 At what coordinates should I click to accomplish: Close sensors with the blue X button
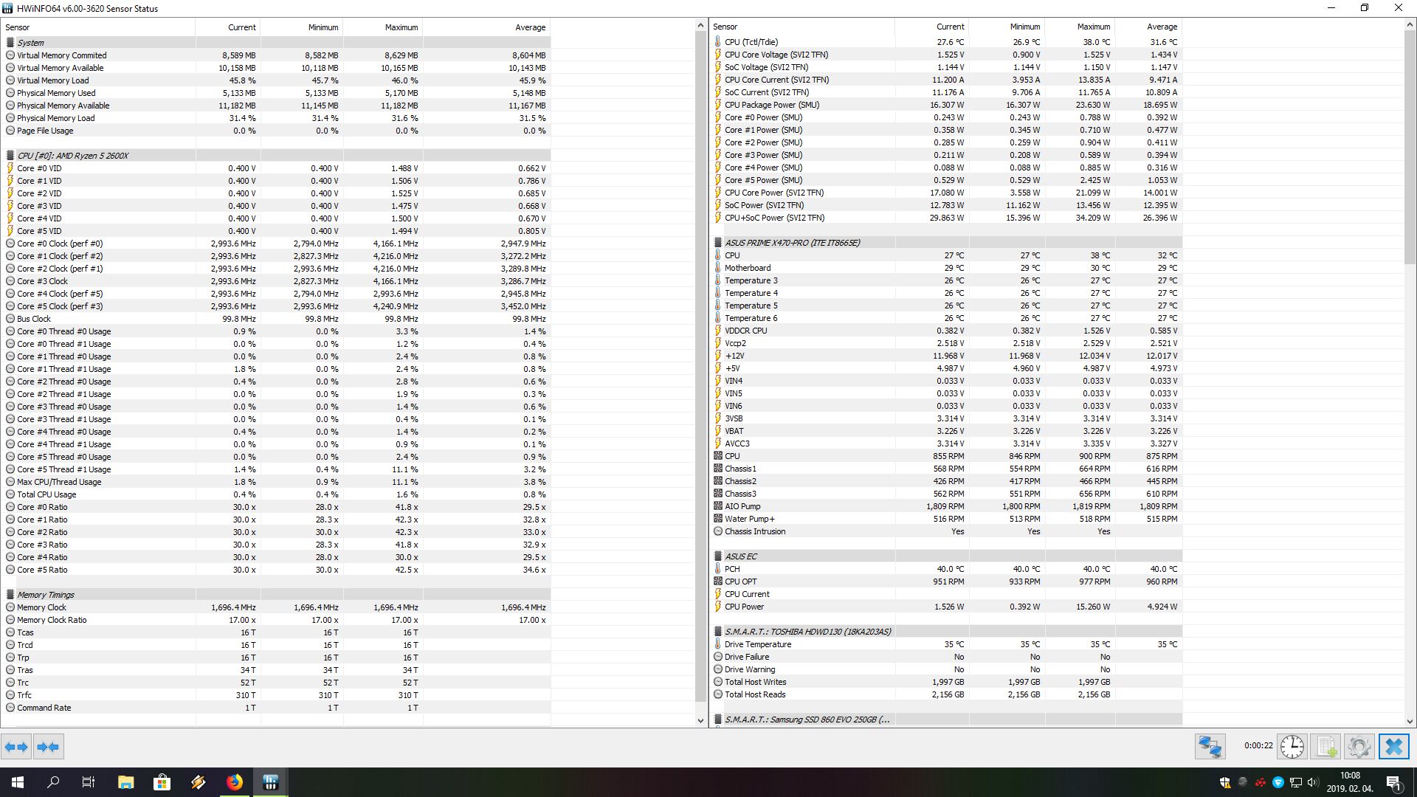coord(1393,747)
